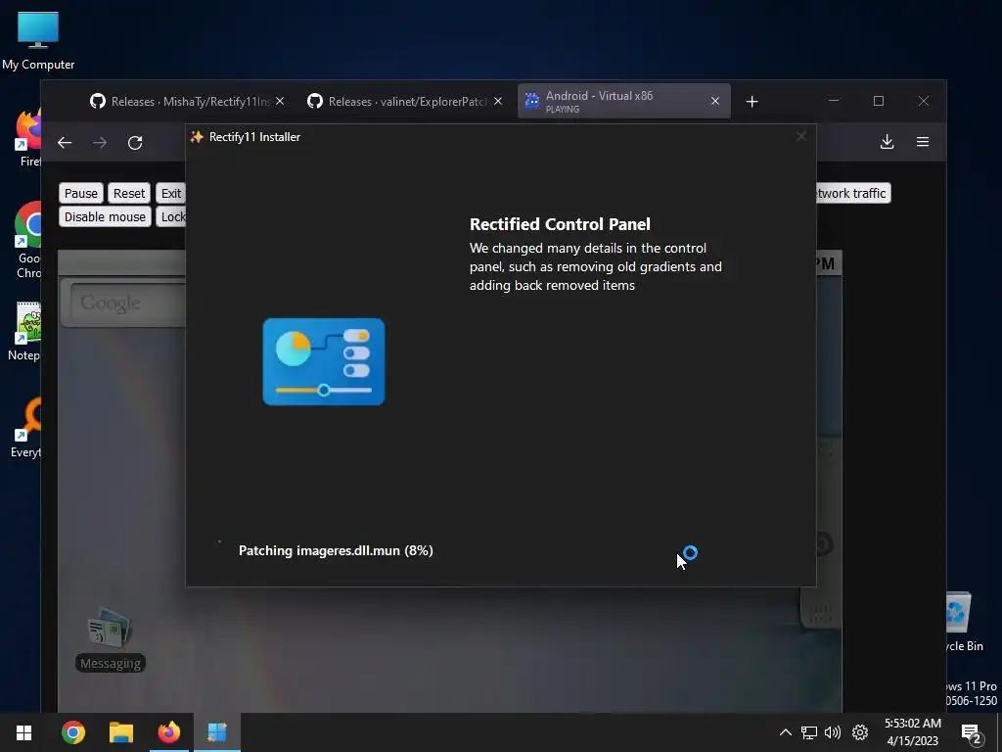Open Chrome from the taskbar
Viewport: 1002px width, 752px height.
point(73,732)
